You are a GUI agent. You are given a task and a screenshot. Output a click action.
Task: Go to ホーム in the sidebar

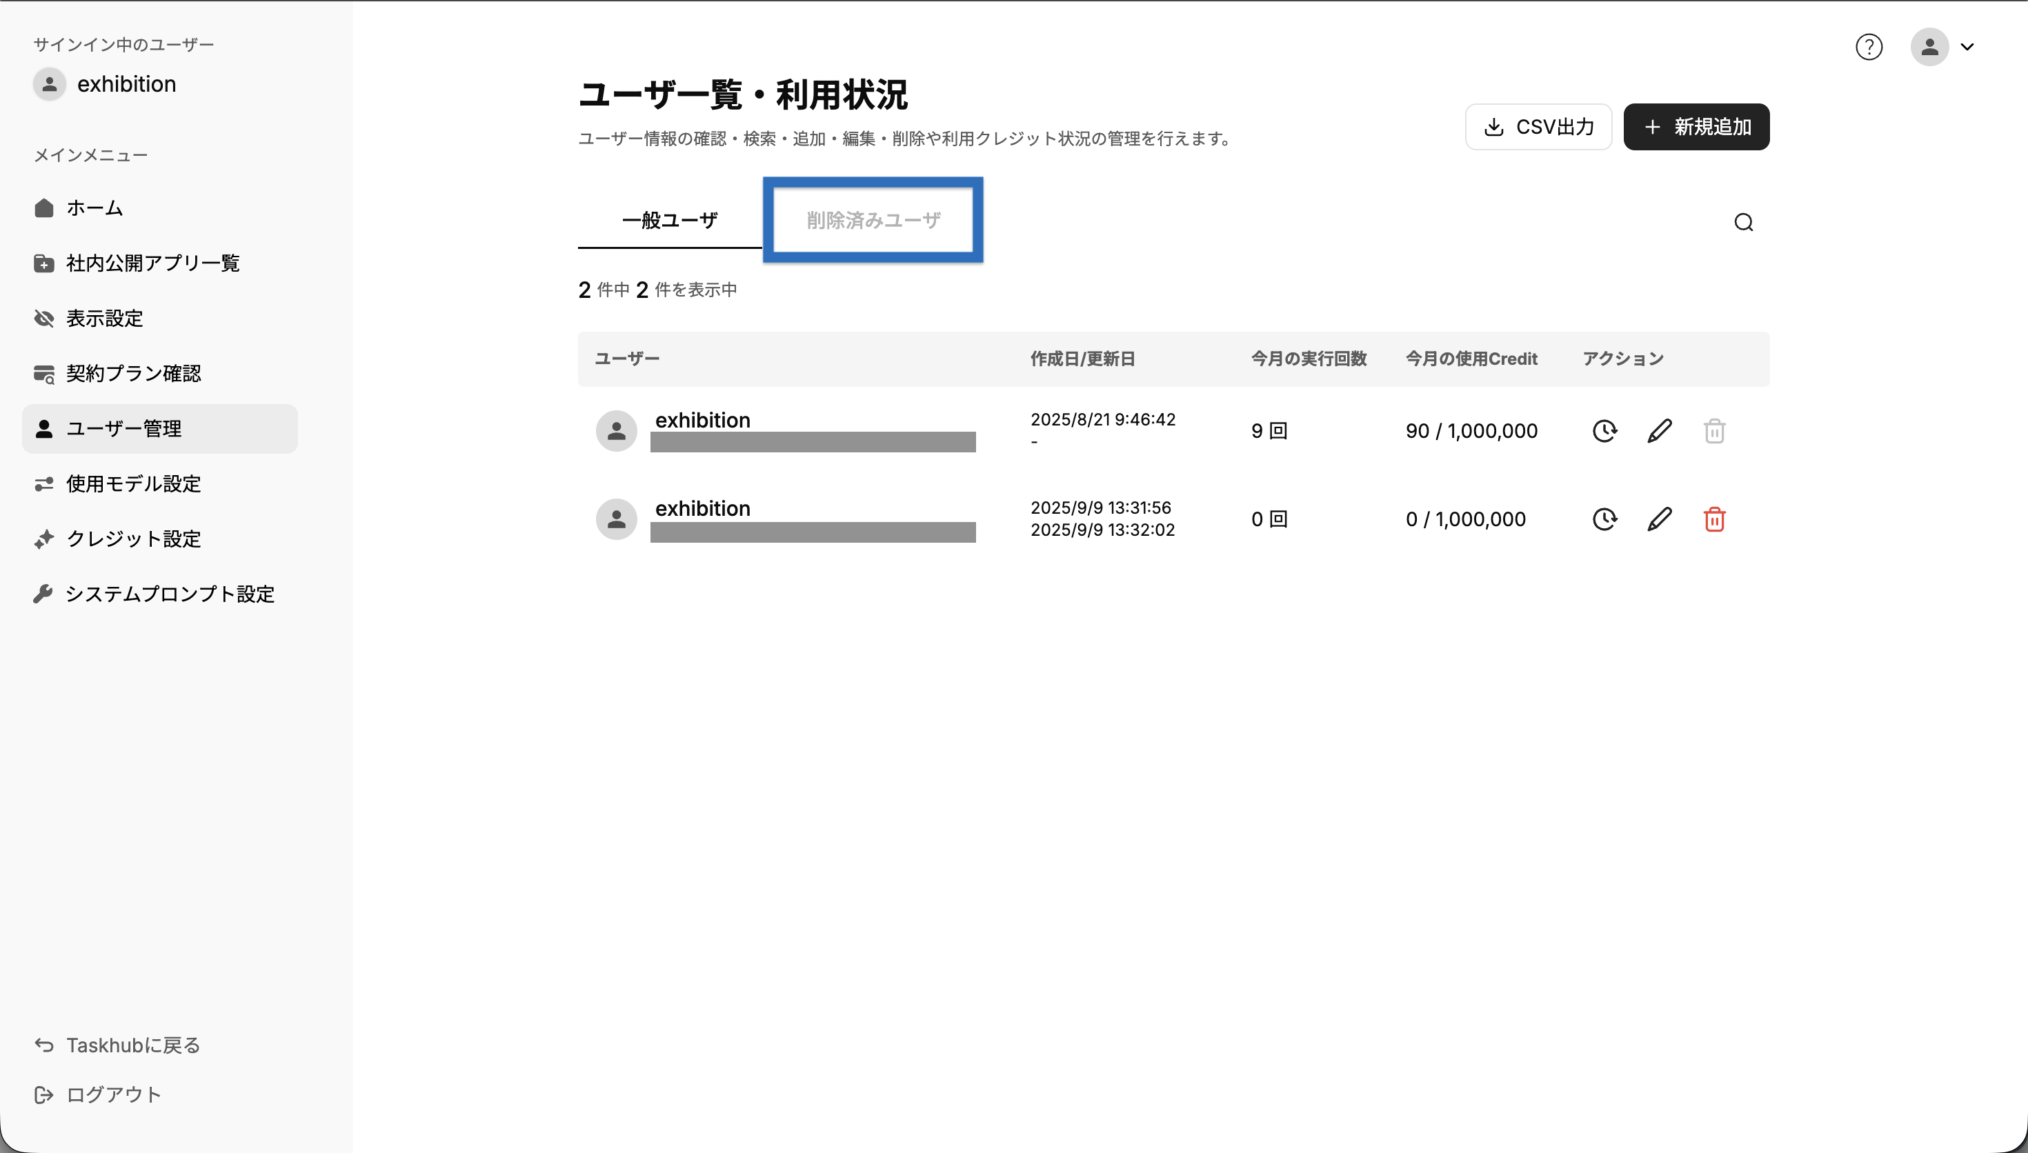point(95,208)
